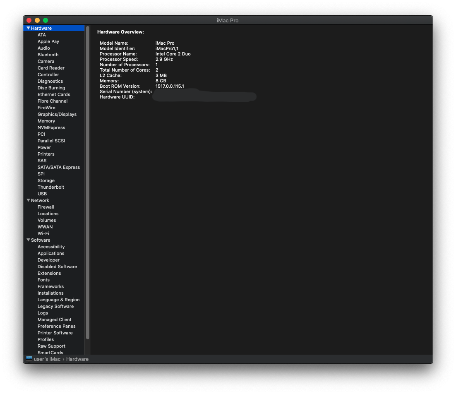Select the Network category label

[40, 200]
